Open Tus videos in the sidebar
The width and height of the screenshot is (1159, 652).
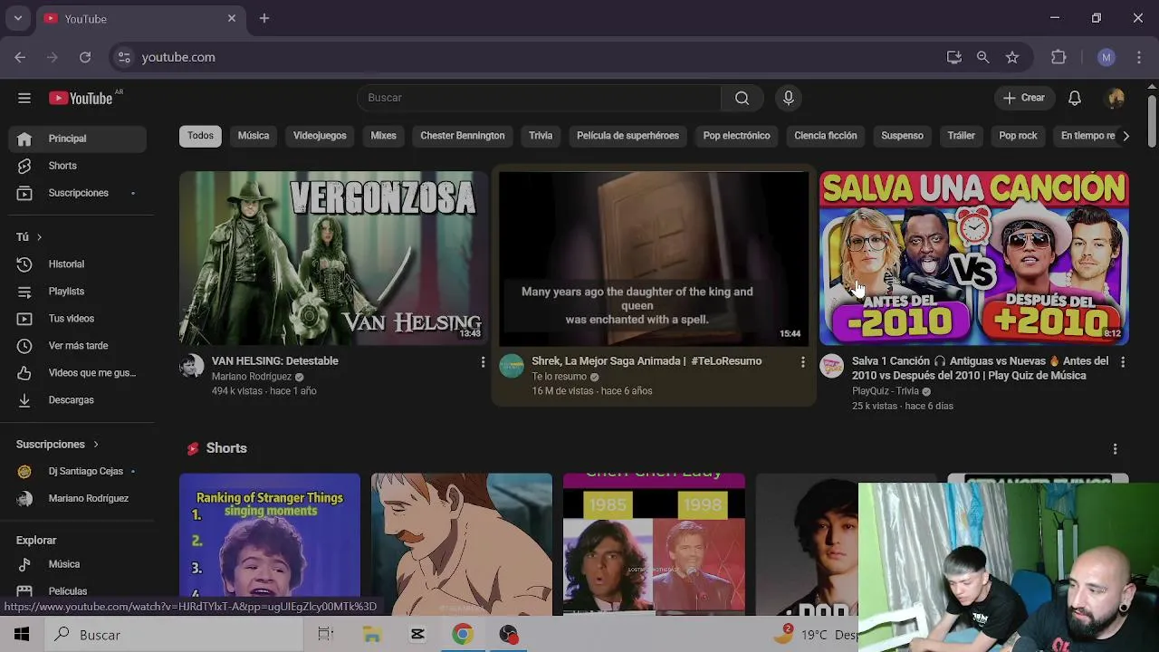[x=77, y=319]
